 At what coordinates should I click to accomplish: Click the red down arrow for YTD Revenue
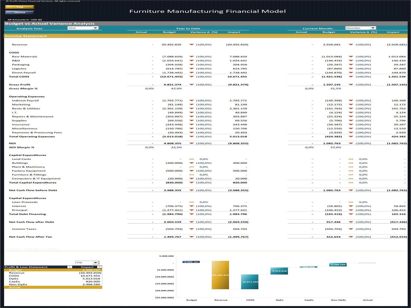click(191, 45)
